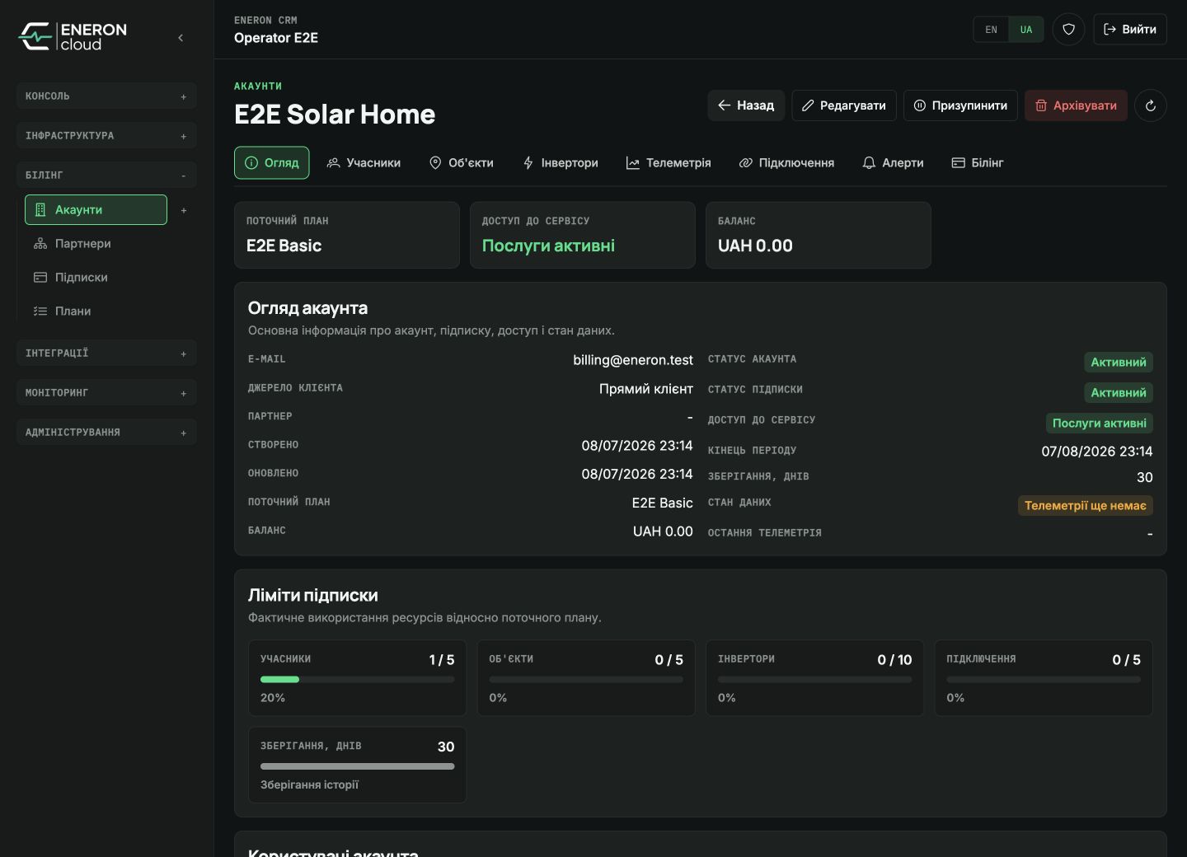This screenshot has height=857, width=1187.
Task: Click the circular refresh icon button
Action: click(x=1151, y=105)
